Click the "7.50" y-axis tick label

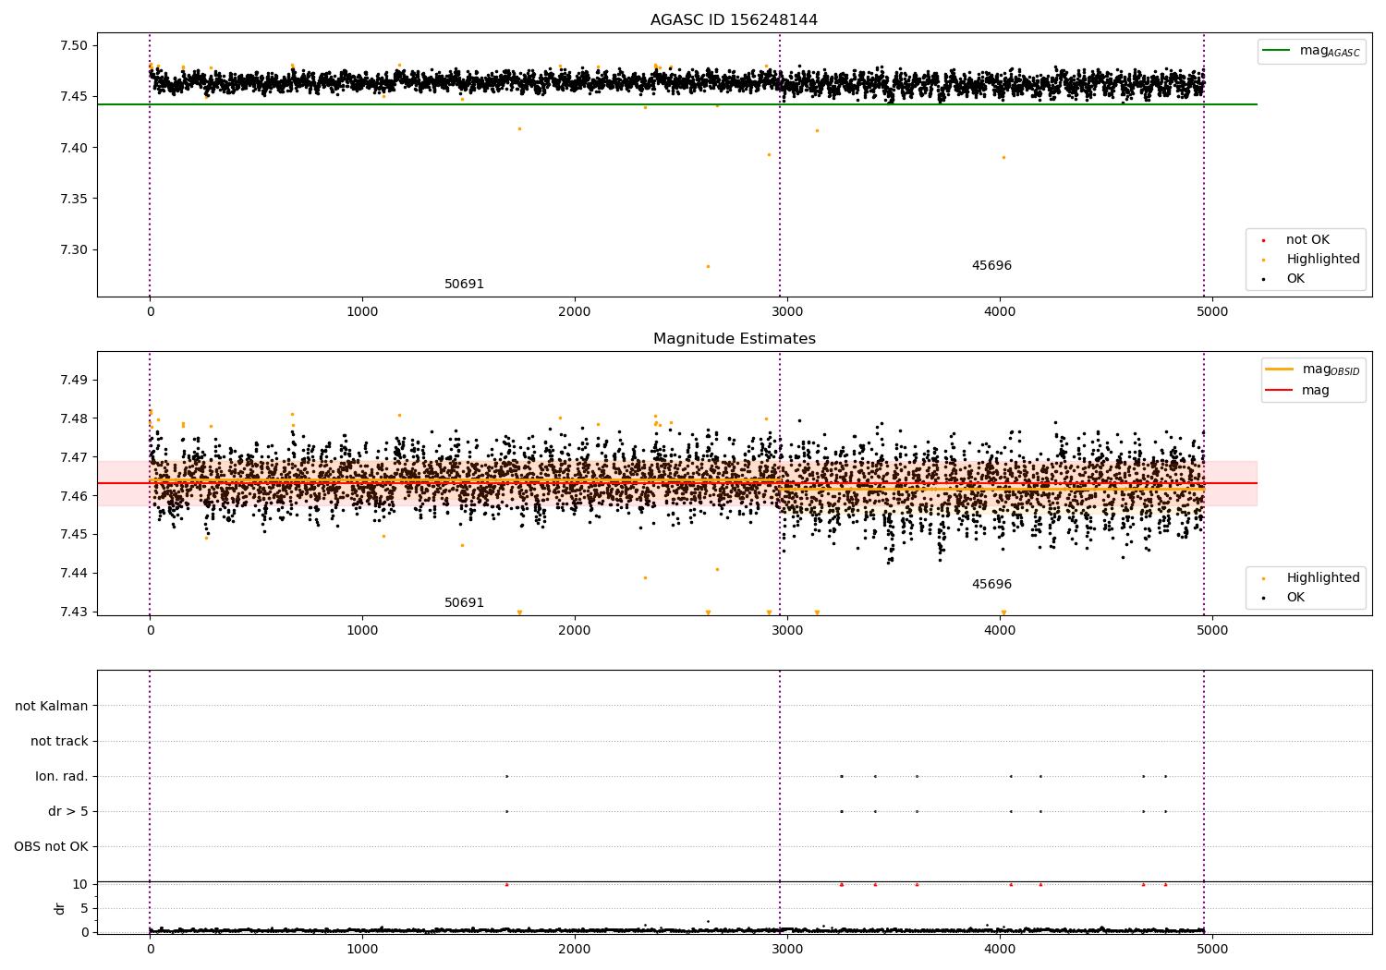point(74,46)
